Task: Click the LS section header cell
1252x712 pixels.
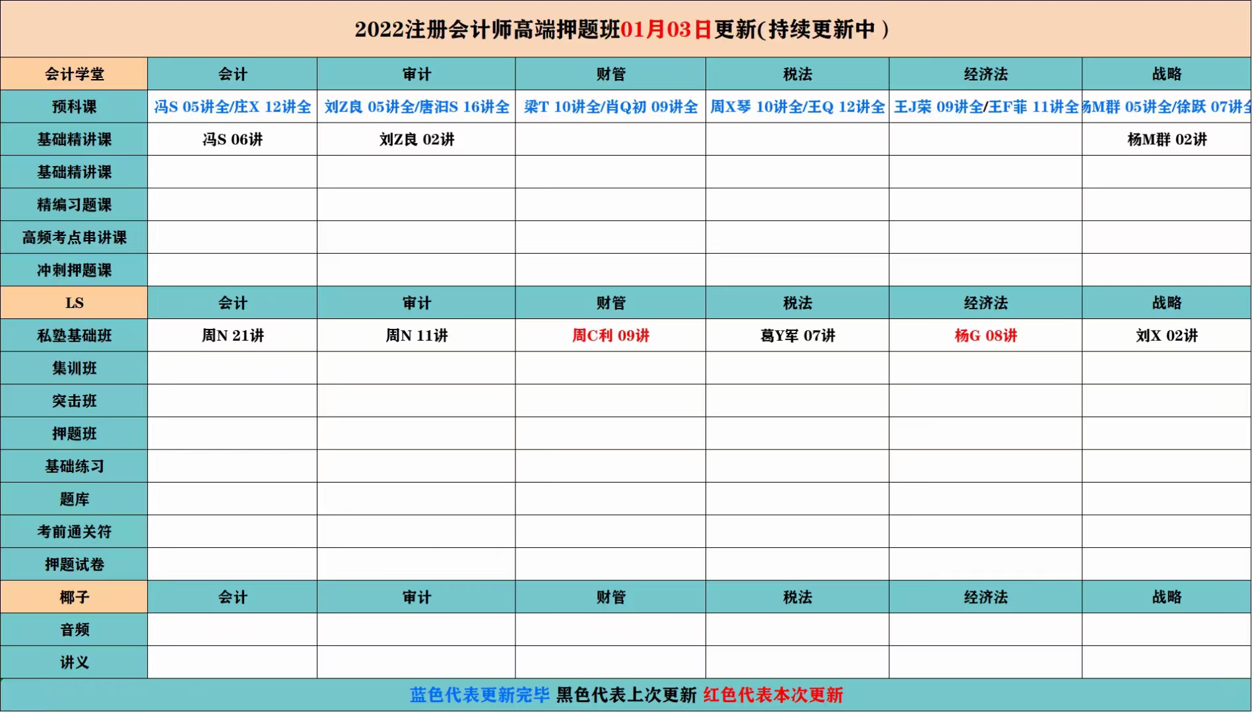Action: (74, 303)
